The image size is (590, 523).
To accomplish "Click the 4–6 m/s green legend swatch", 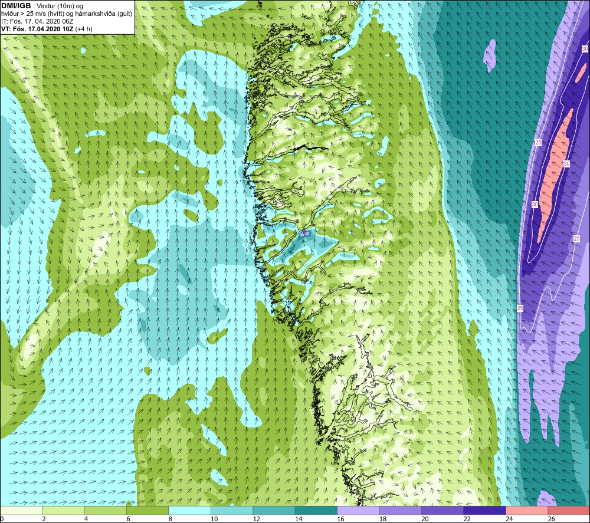I will coord(106,511).
